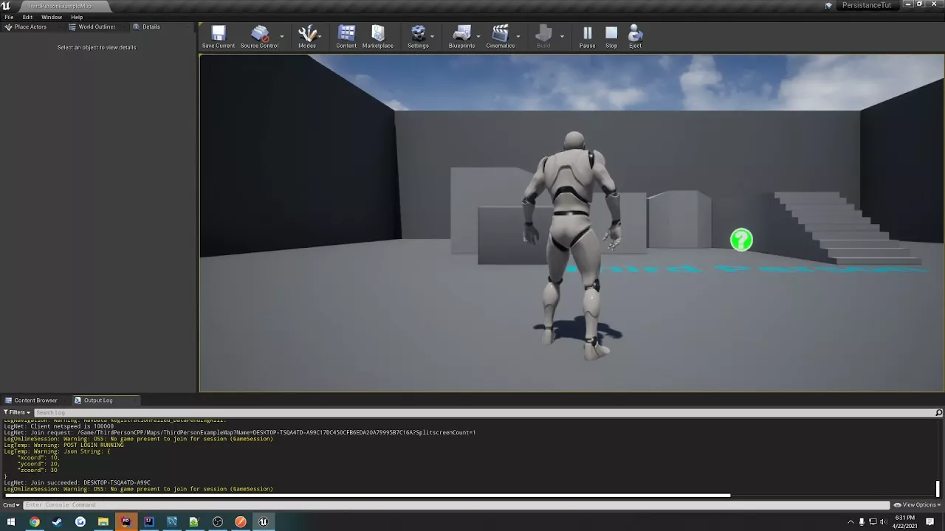Open the output log Filters dropdown
The image size is (945, 531).
pyautogui.click(x=17, y=412)
